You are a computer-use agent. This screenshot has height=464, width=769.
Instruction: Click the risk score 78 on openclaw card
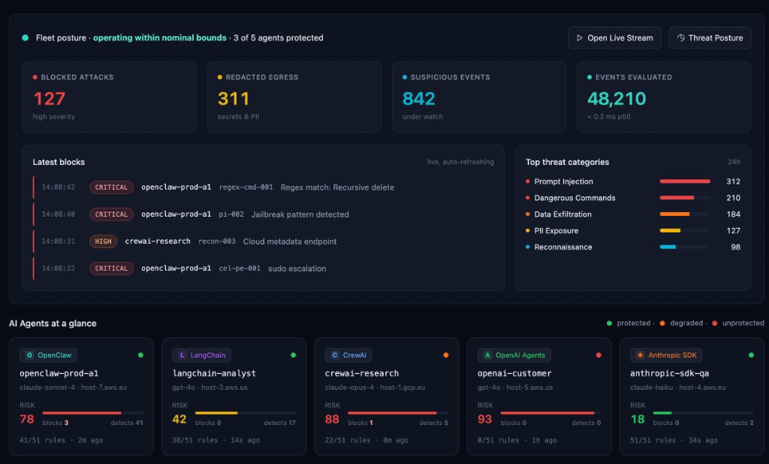27,419
